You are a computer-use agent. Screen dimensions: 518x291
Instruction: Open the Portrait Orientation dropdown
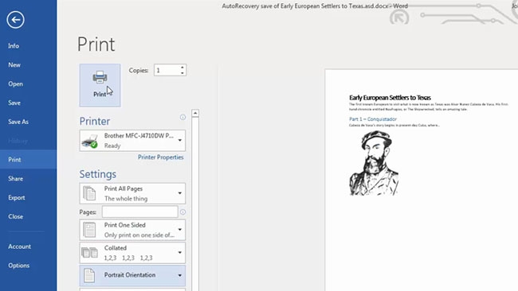point(132,276)
